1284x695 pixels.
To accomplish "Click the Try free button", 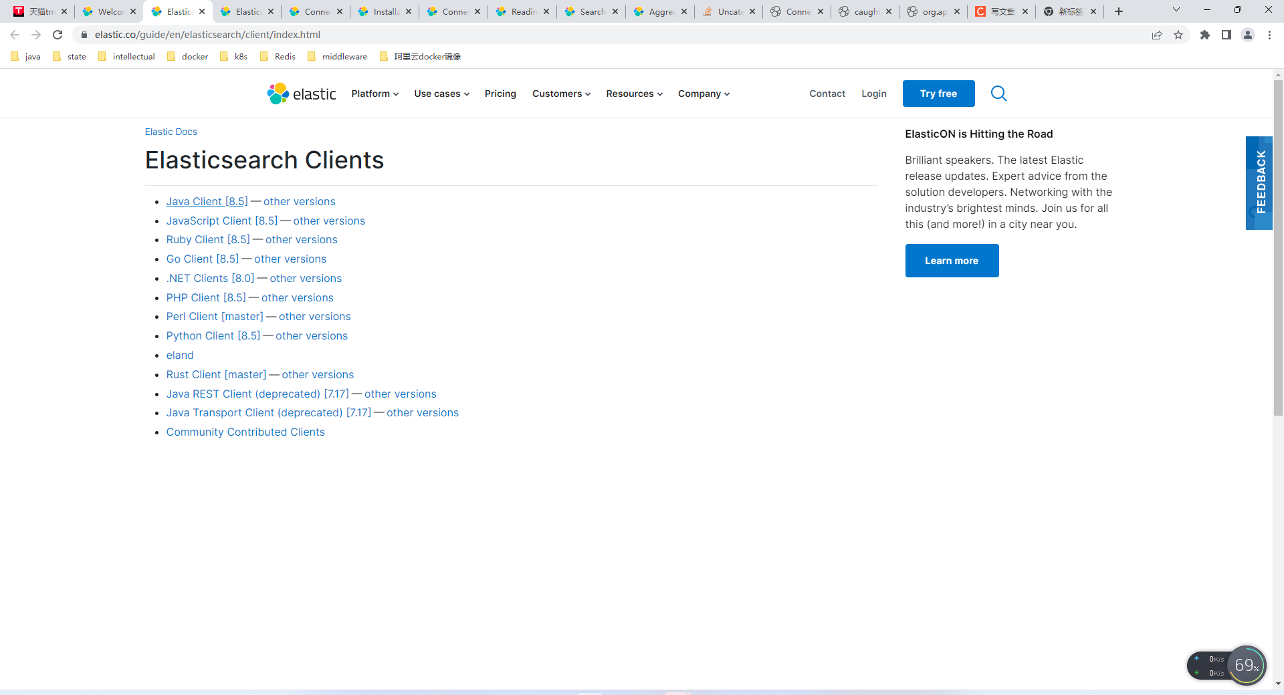I will coord(938,94).
